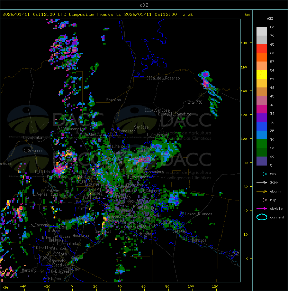
Task: Click the 'Potrerillos' map label
Action: (58, 191)
